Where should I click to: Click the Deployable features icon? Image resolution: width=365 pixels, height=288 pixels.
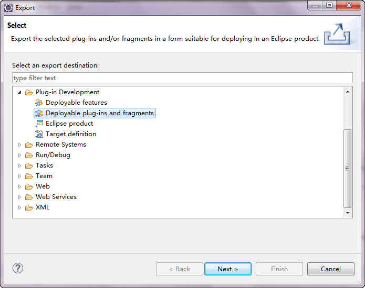39,103
